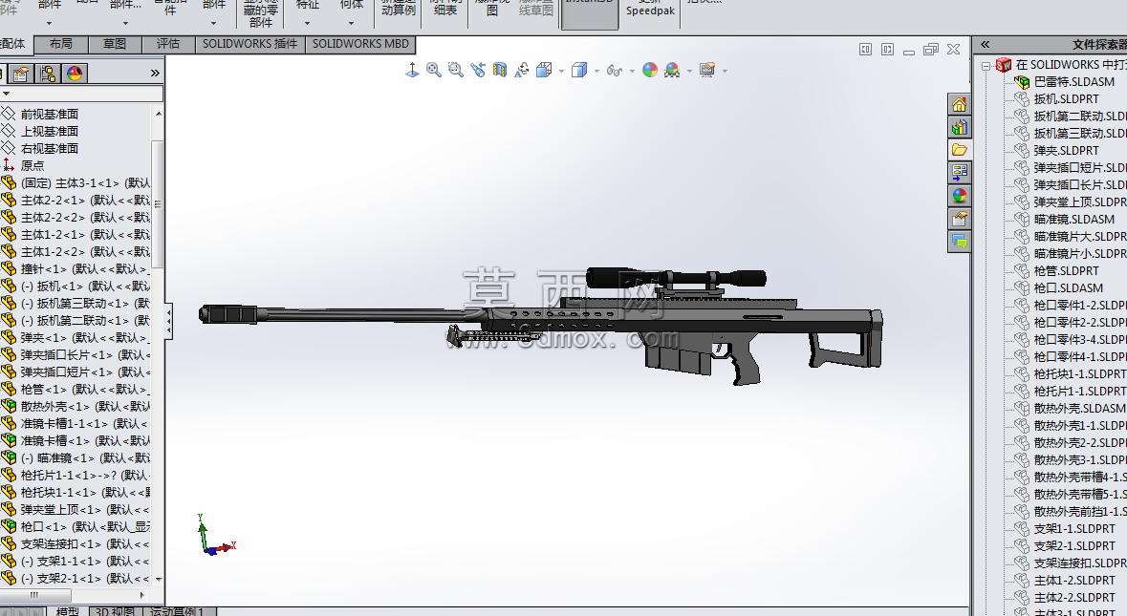Select the Previous View icon
This screenshot has height=616, width=1127.
pyautogui.click(x=477, y=70)
